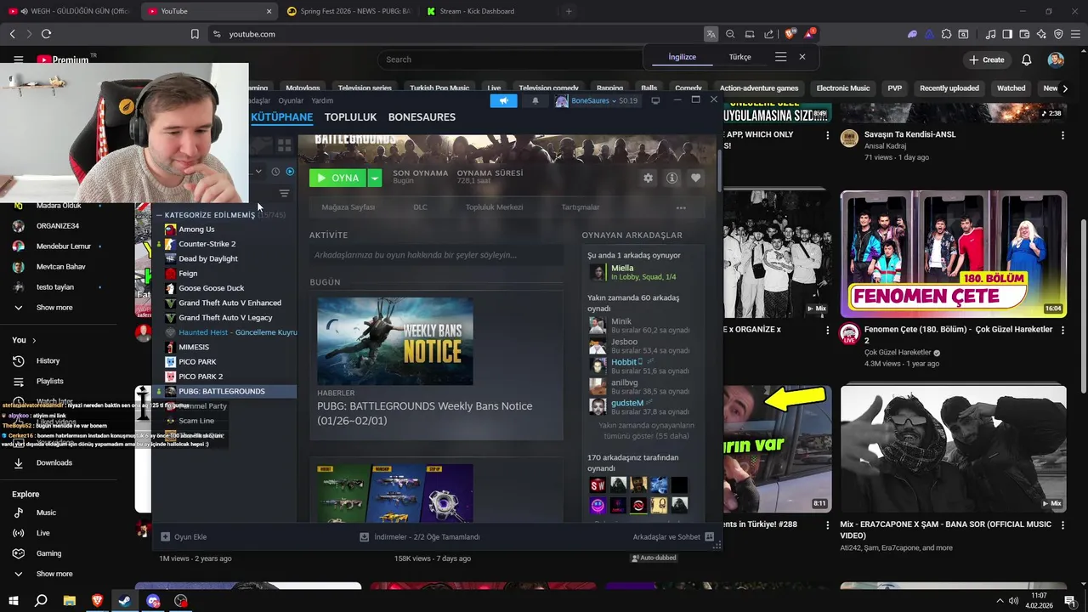The image size is (1088, 612).
Task: Open Oyunlar menu in Steam
Action: 291,100
